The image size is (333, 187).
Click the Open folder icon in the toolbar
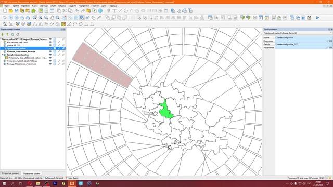pos(10,11)
